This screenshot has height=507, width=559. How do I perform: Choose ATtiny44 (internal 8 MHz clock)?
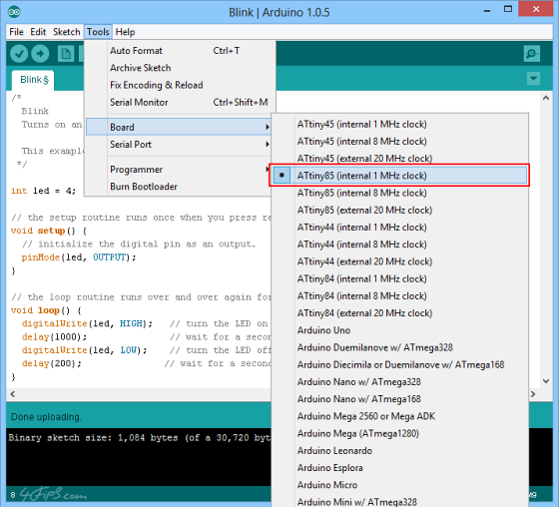(x=399, y=245)
